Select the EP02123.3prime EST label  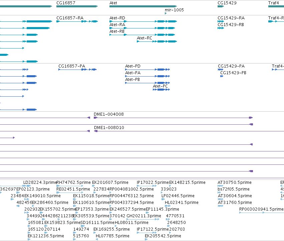pyautogui.click(x=33, y=189)
